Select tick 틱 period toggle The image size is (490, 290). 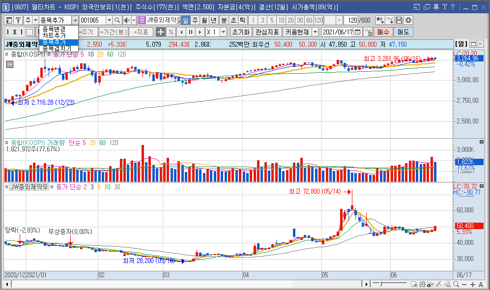click(242, 20)
